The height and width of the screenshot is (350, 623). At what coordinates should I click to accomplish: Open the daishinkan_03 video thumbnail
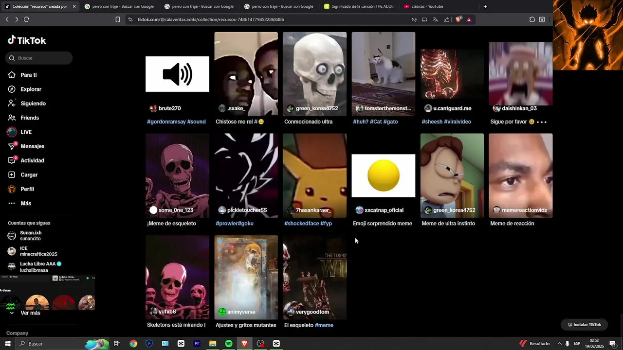pyautogui.click(x=520, y=74)
